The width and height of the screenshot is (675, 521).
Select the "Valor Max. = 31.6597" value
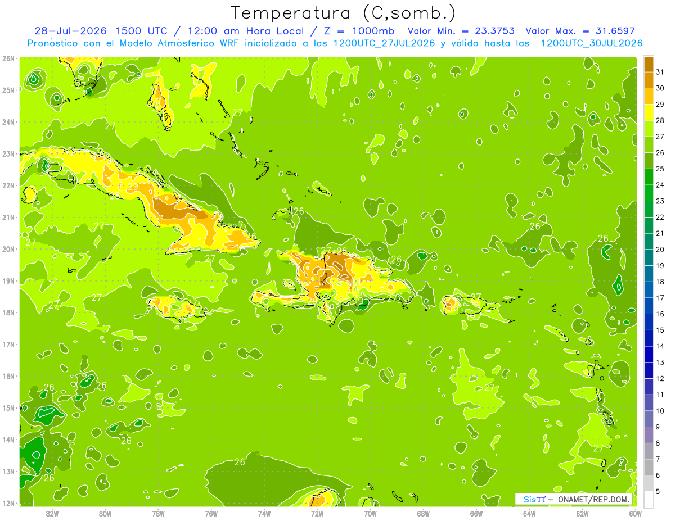click(x=580, y=31)
